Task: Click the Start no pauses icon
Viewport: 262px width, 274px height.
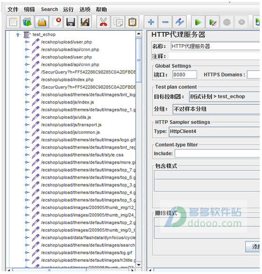Action: tap(212, 22)
